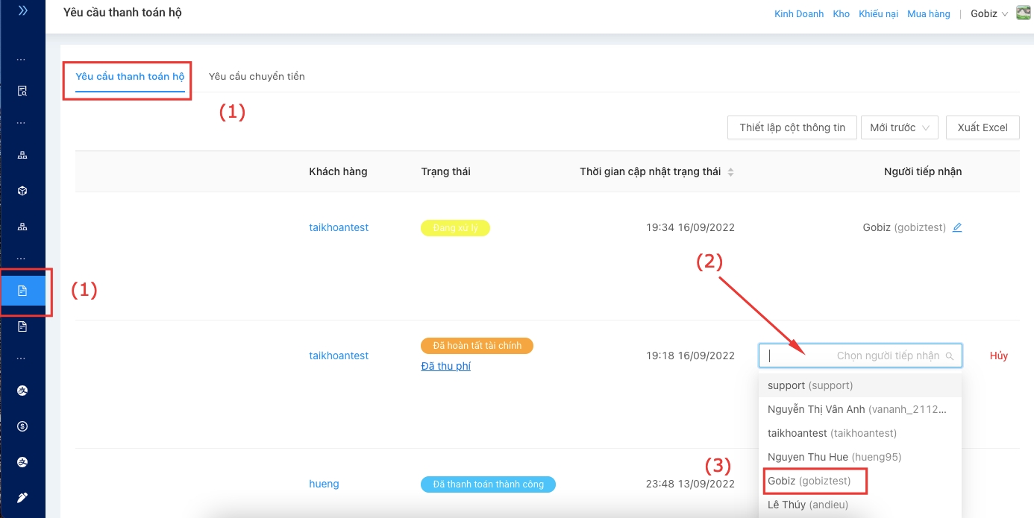Click the "Xuất Excel" button
The image size is (1034, 518).
tap(983, 127)
